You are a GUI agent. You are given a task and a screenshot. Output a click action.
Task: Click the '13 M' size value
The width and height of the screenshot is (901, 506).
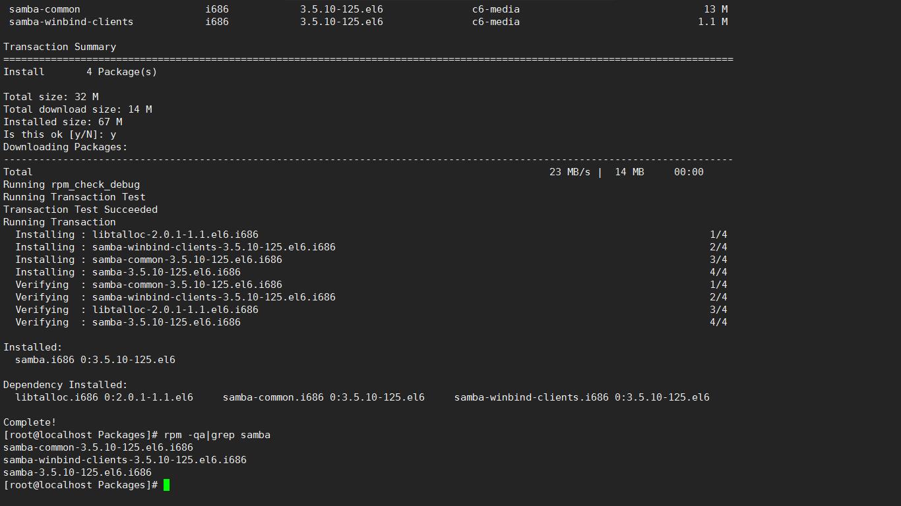[x=716, y=9]
